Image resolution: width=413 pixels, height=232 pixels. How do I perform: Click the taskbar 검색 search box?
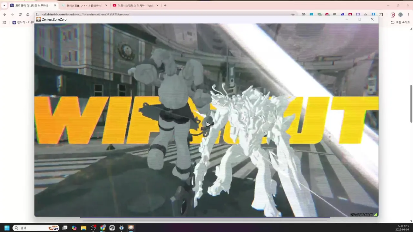coord(36,228)
